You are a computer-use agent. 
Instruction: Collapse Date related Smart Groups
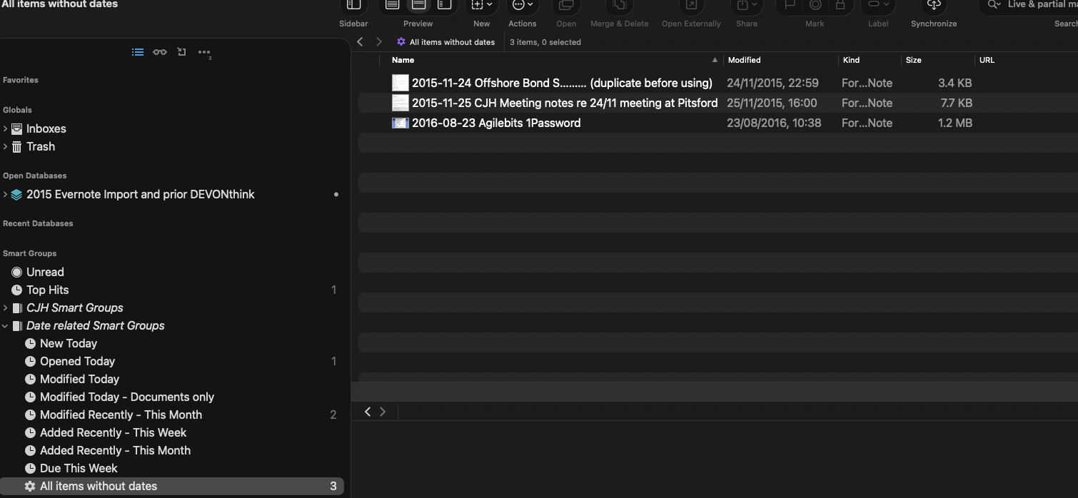[6, 326]
